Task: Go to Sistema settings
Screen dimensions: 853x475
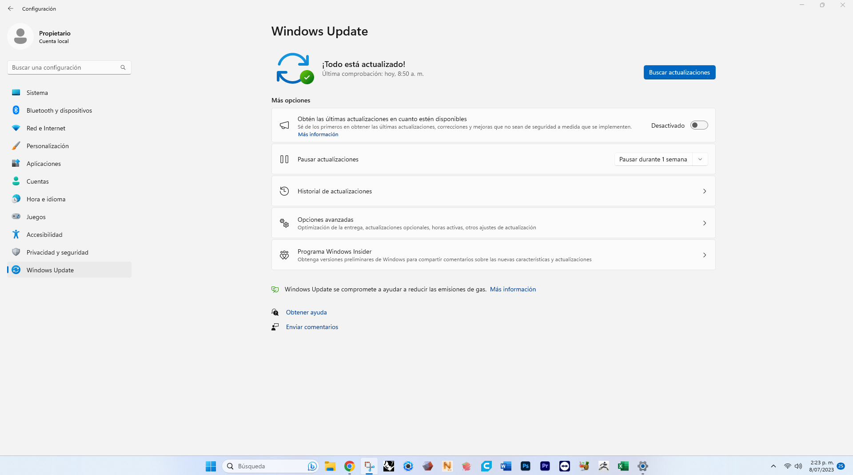Action: tap(69, 93)
